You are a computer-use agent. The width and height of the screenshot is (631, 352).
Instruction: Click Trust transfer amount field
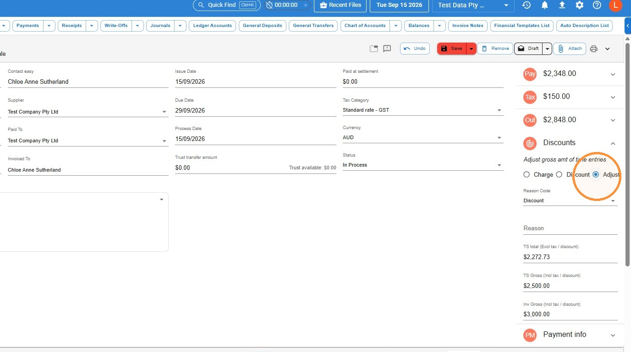click(255, 168)
